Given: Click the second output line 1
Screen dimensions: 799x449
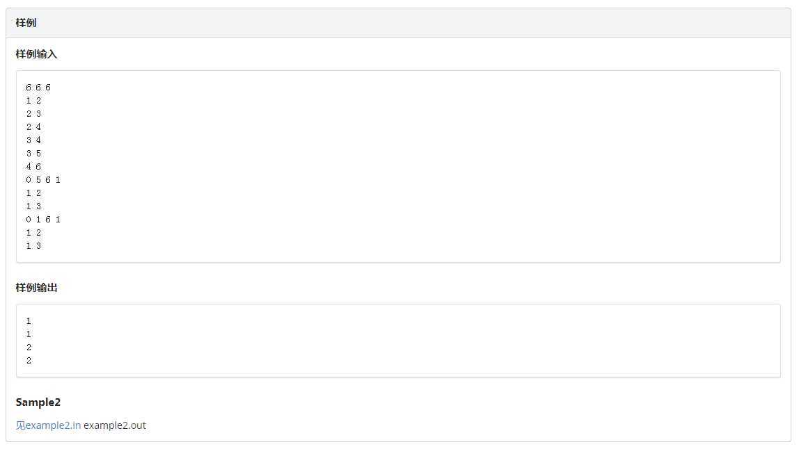Looking at the screenshot, I should point(29,334).
